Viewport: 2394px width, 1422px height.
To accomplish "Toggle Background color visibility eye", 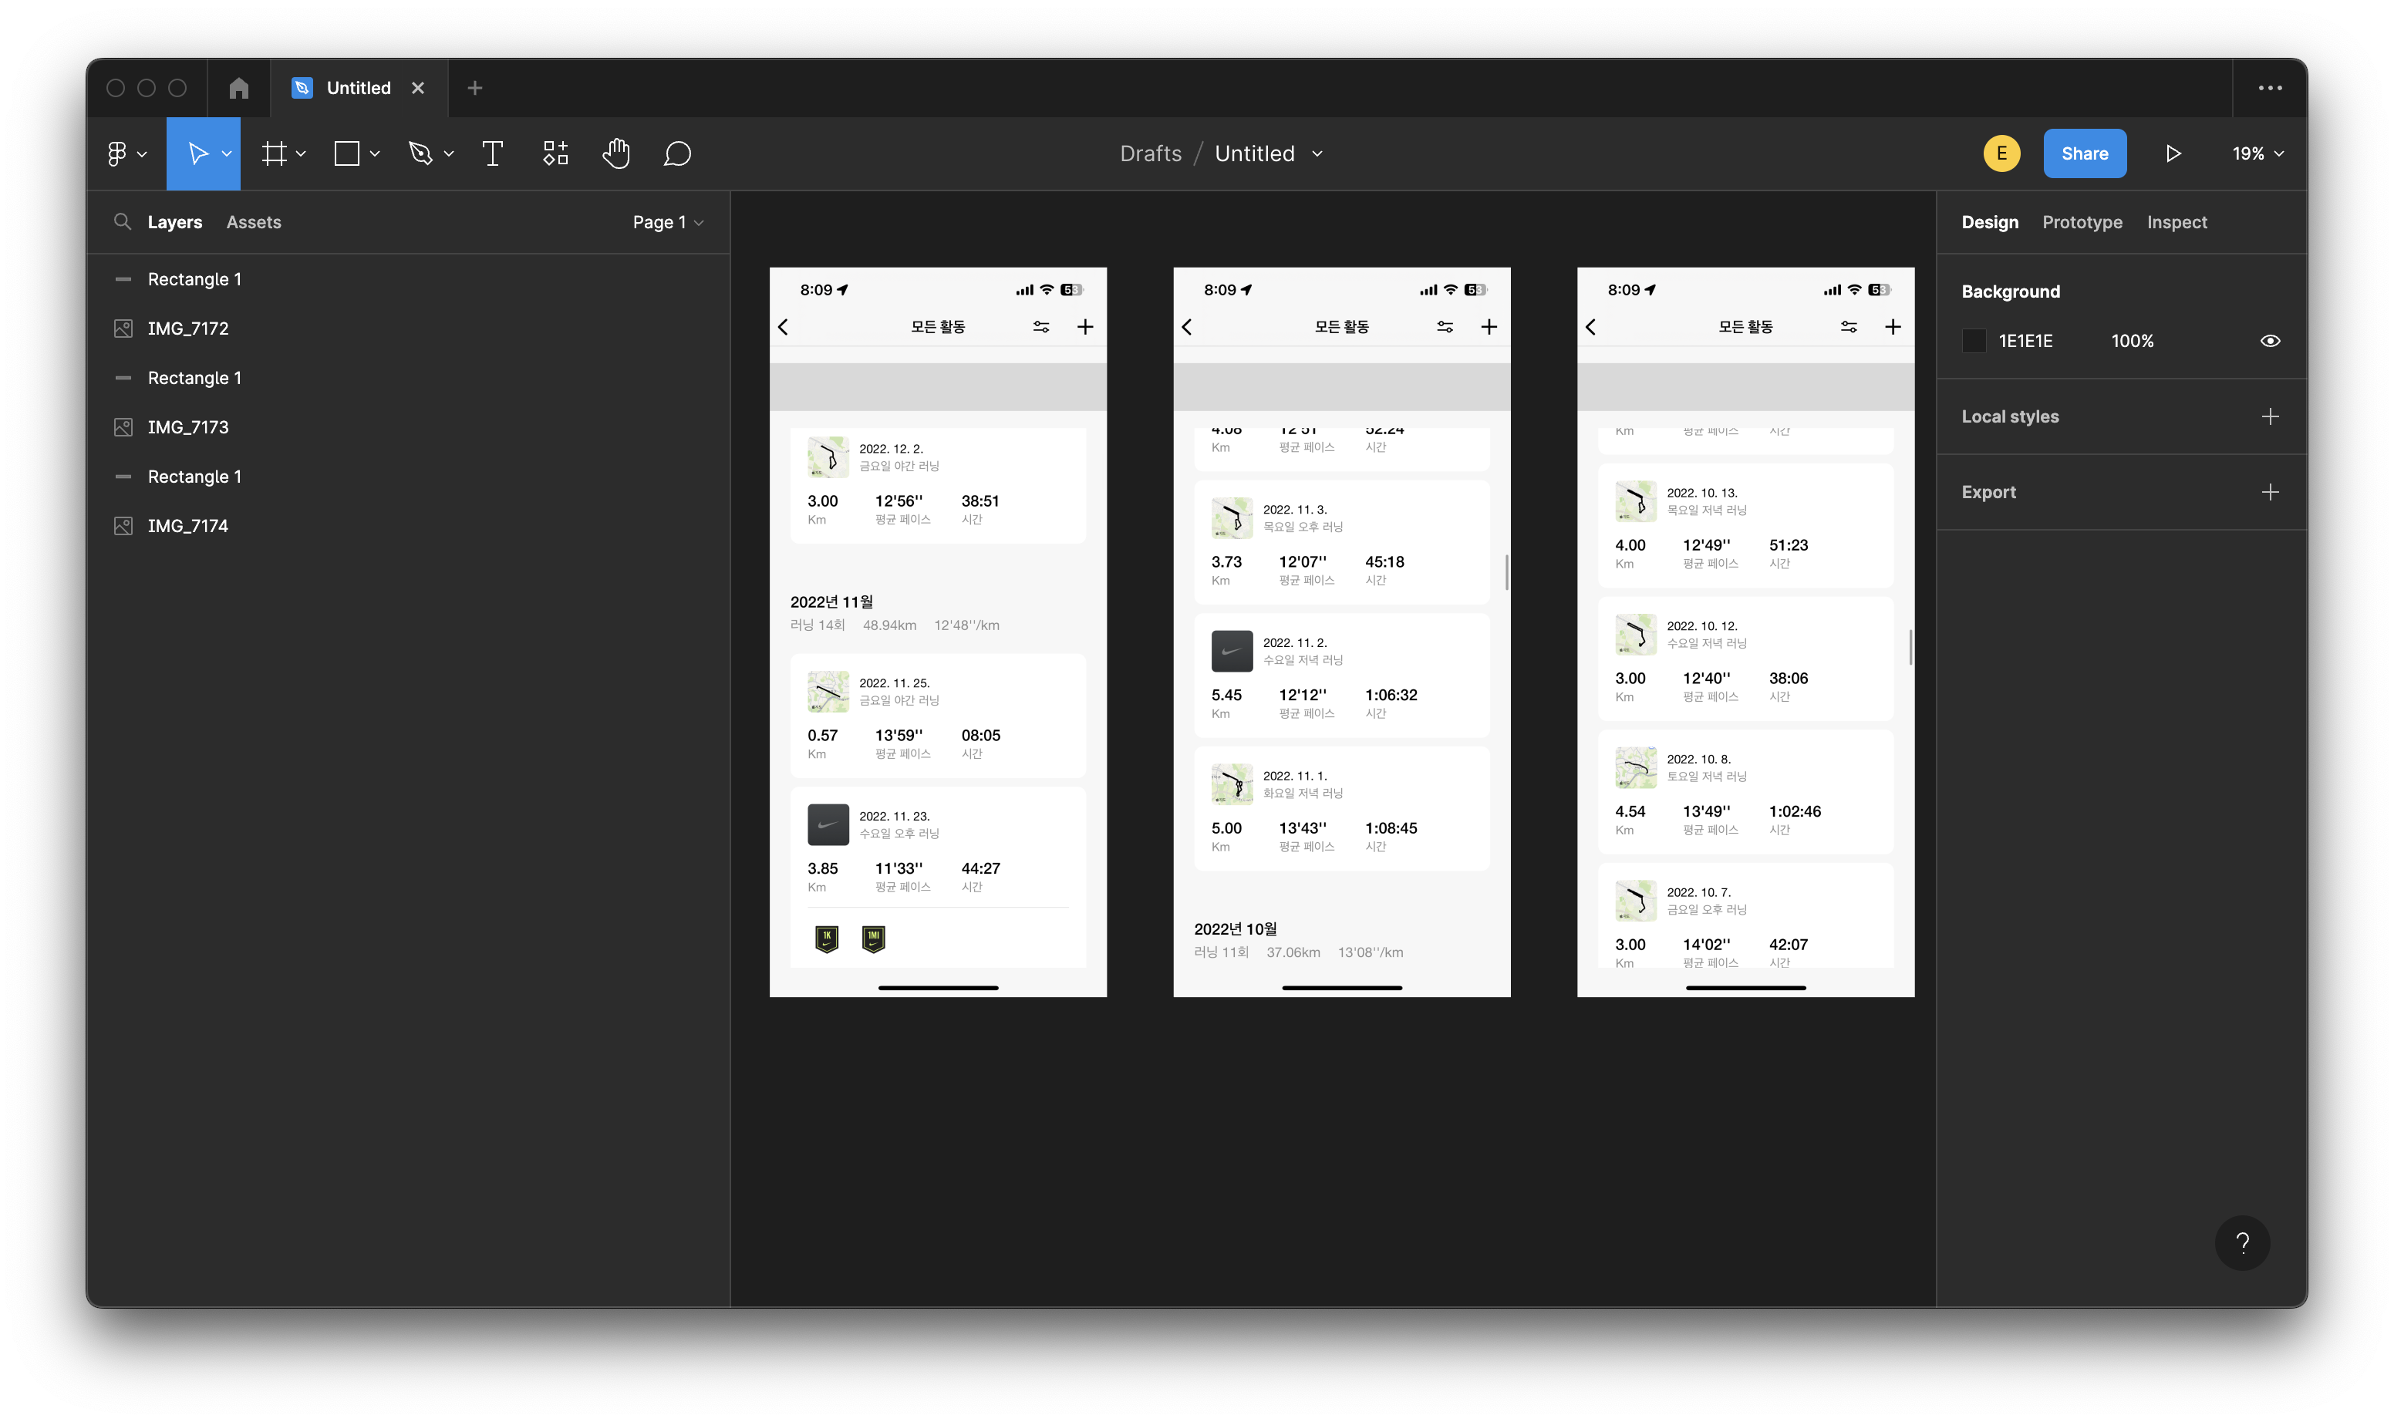I will pyautogui.click(x=2269, y=341).
